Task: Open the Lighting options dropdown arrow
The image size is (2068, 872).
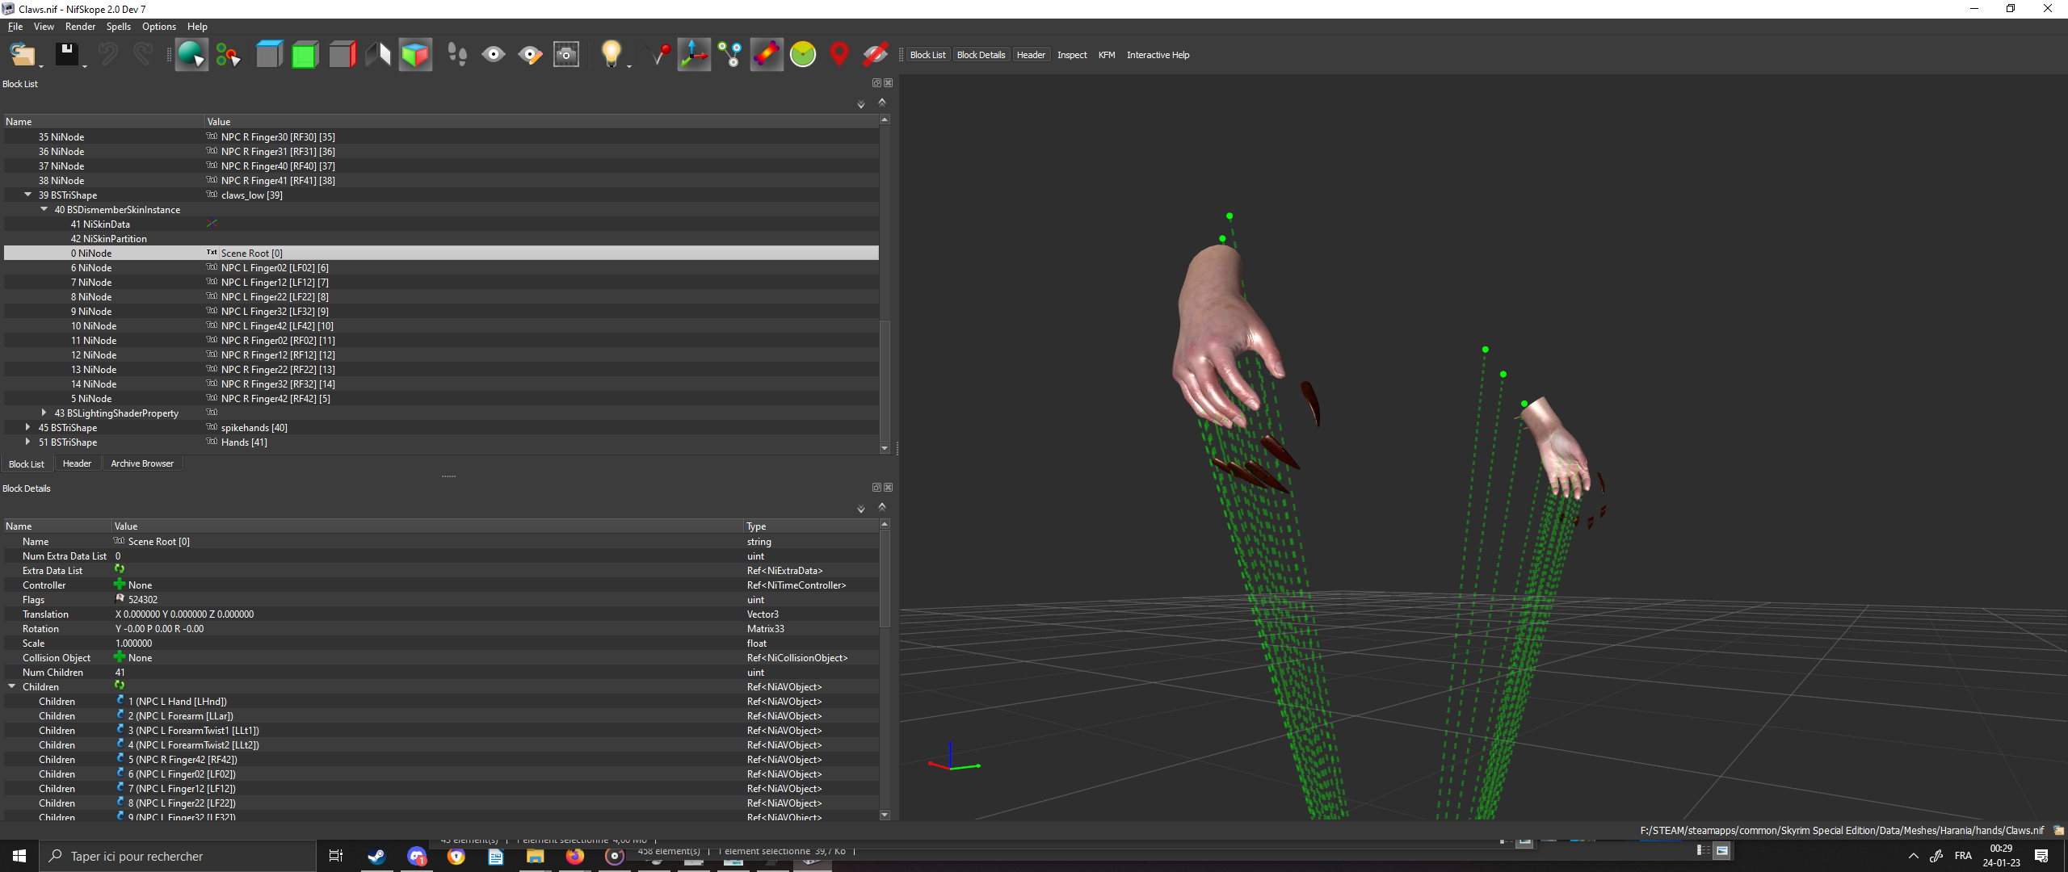Action: point(628,65)
